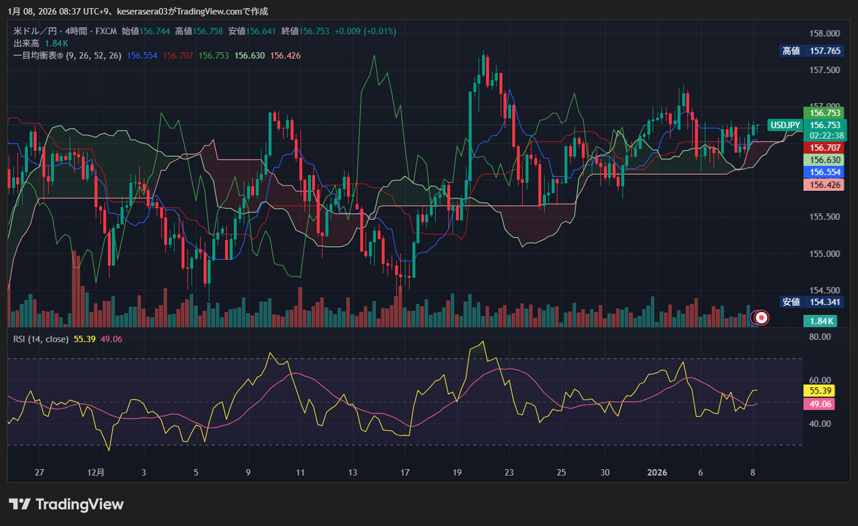Click the 155.000 price axis label
The height and width of the screenshot is (526, 858).
[825, 254]
